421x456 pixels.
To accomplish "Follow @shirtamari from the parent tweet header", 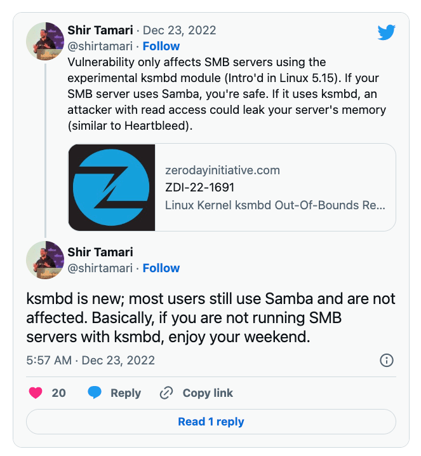I will coord(161,46).
